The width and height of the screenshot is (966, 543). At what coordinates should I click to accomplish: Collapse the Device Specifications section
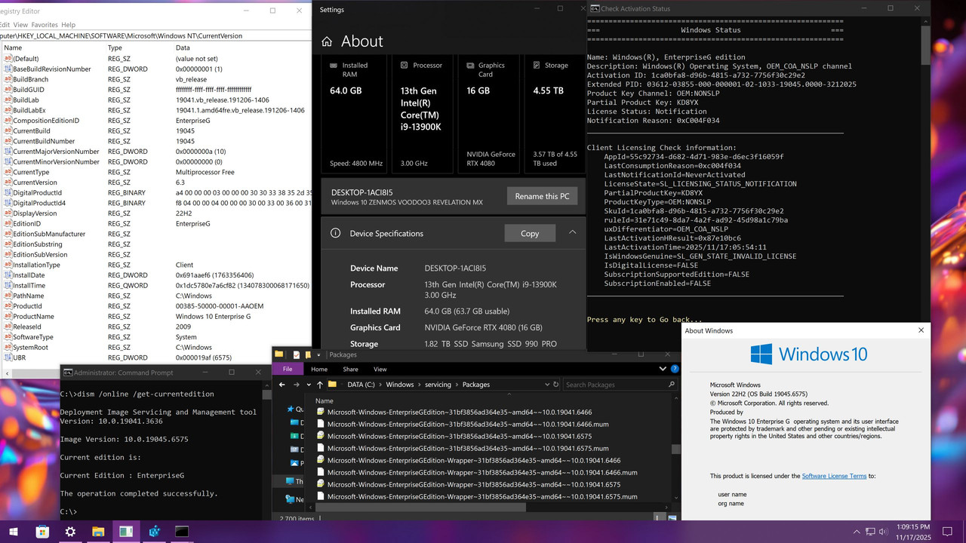pyautogui.click(x=572, y=232)
